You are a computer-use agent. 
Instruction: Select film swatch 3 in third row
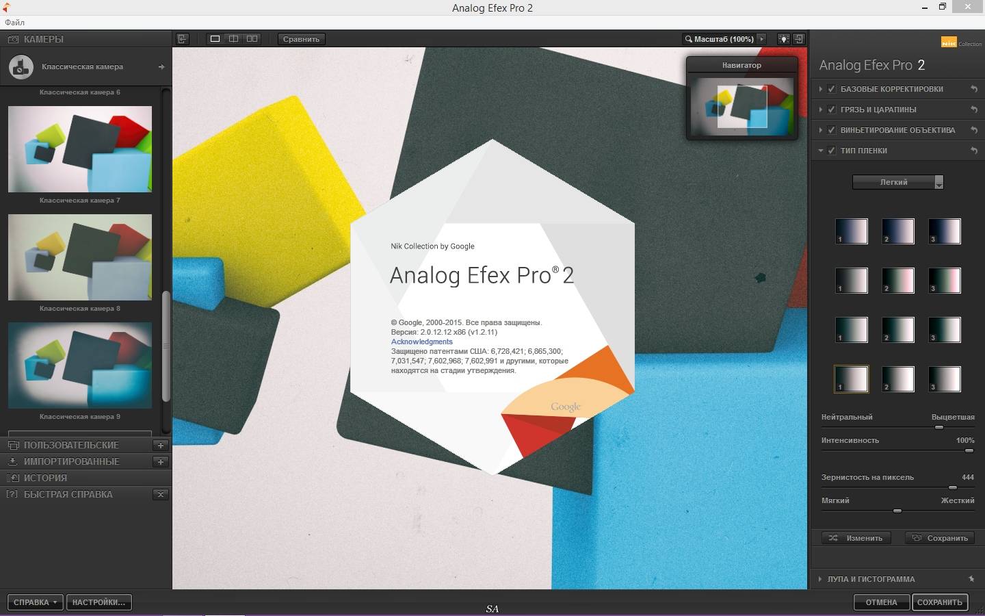pos(945,330)
